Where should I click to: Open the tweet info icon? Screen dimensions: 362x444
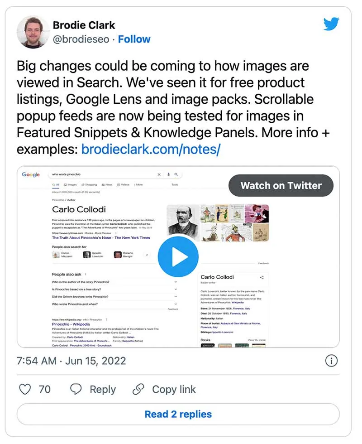pos(332,361)
